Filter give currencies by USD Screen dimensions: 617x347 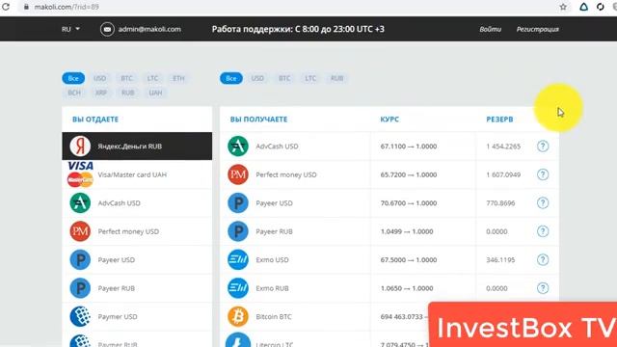point(100,78)
